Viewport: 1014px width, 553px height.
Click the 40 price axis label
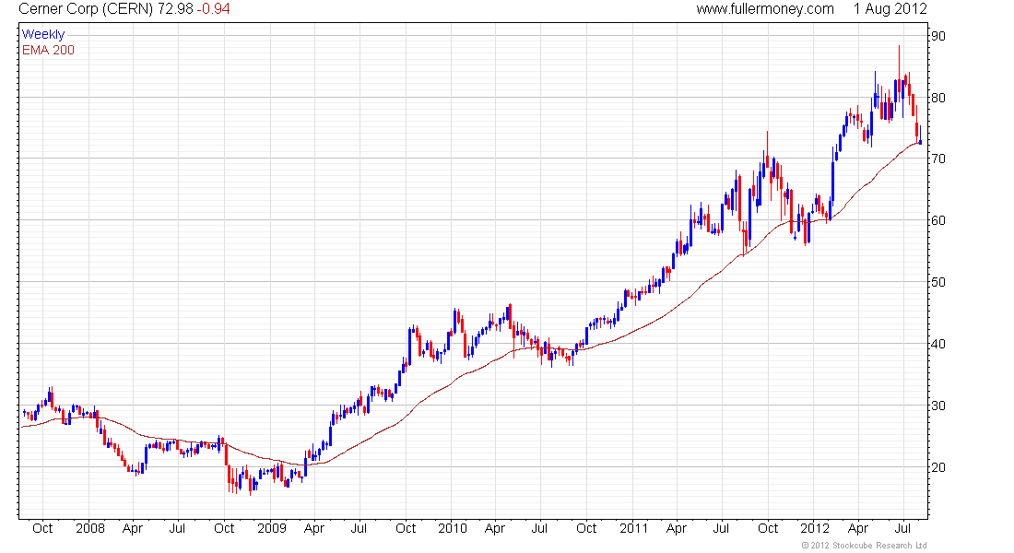937,344
